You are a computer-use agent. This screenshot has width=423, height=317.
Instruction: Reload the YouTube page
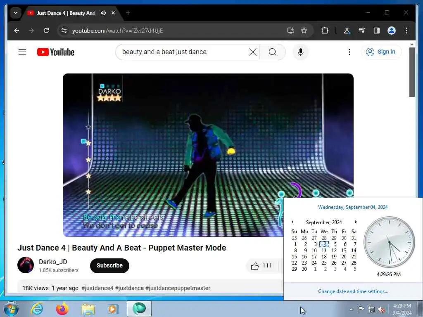[x=46, y=31]
